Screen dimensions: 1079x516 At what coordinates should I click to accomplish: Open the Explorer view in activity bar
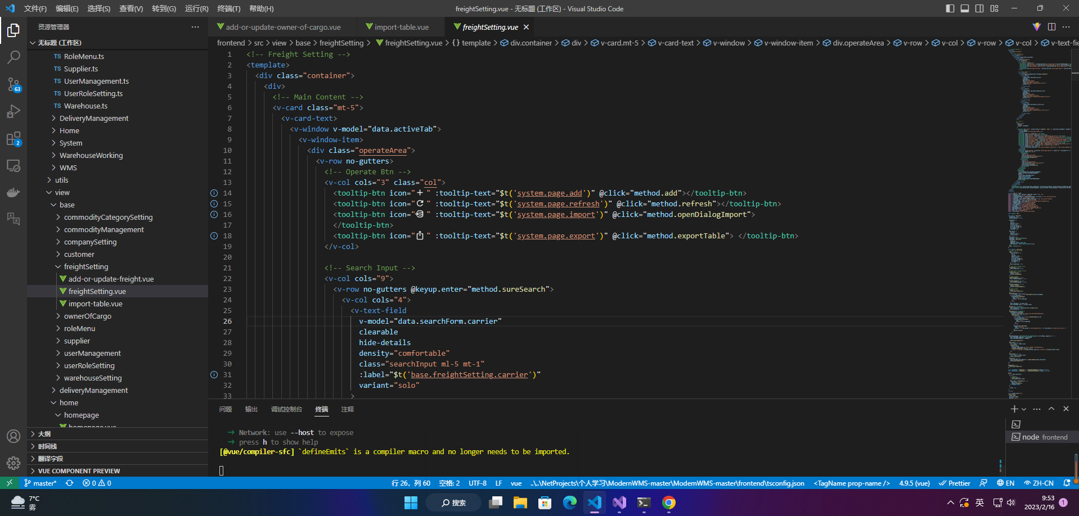[x=14, y=30]
